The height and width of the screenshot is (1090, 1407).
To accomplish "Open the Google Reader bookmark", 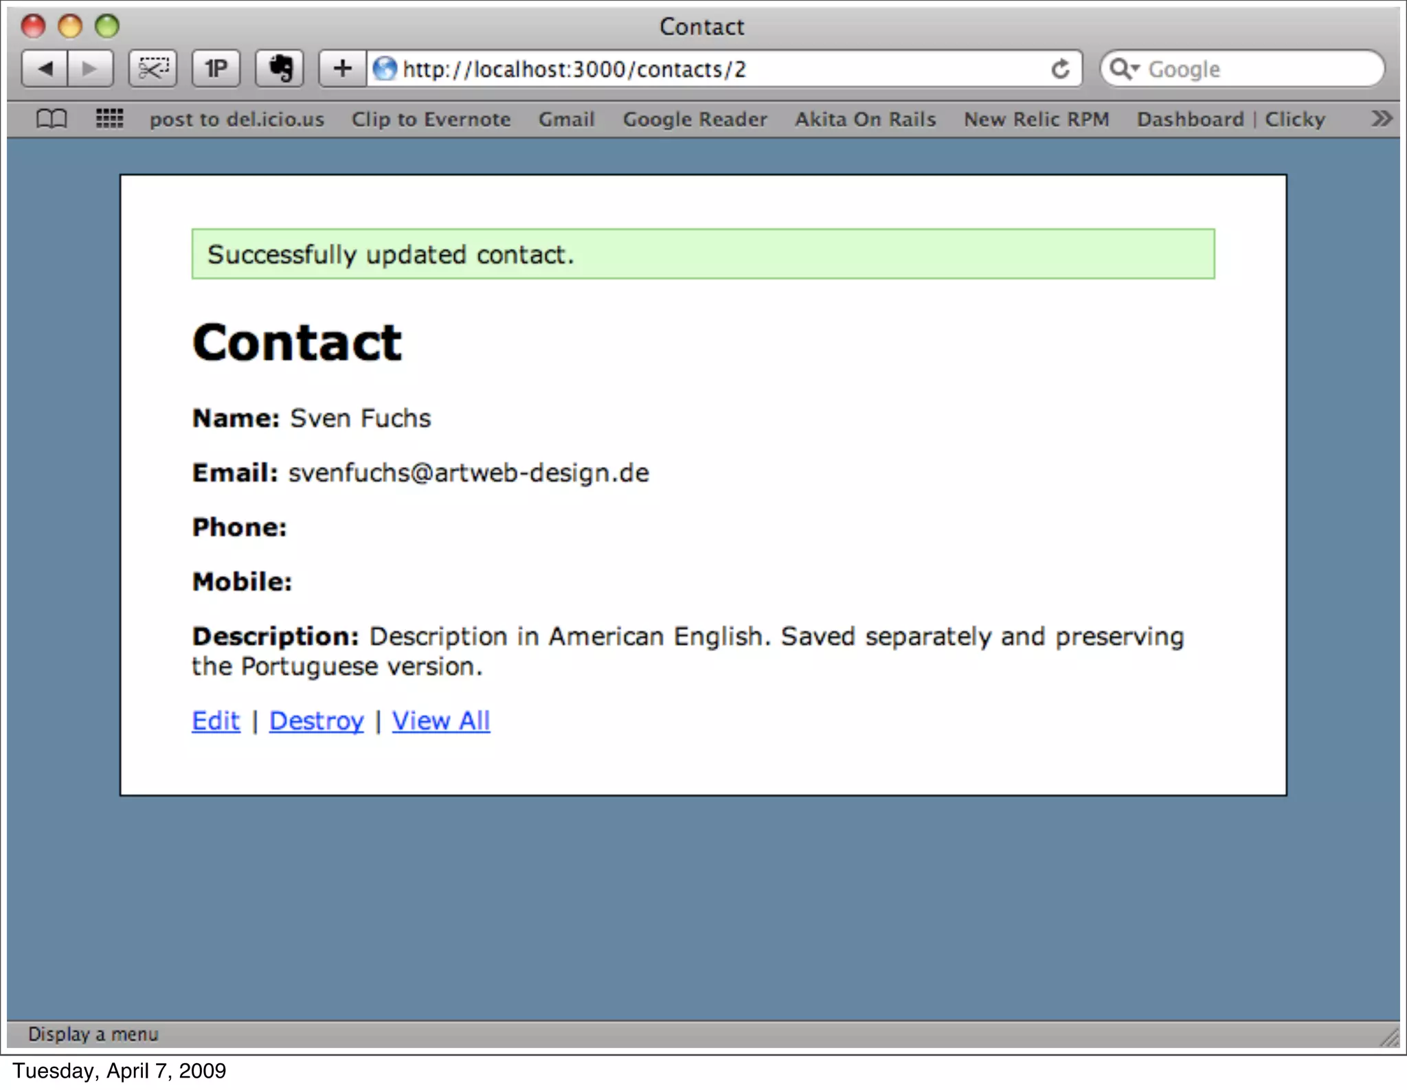I will click(695, 120).
